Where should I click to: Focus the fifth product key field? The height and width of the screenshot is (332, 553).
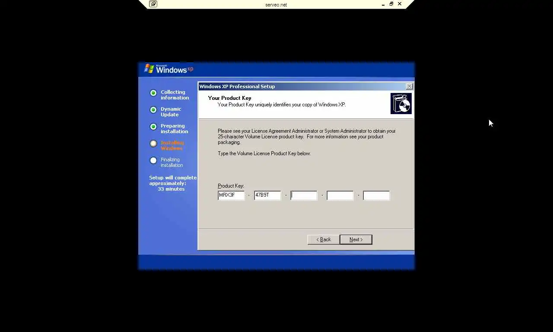pos(376,195)
